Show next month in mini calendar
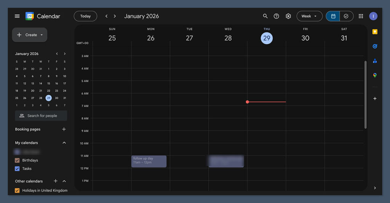This screenshot has height=203, width=390. click(65, 54)
